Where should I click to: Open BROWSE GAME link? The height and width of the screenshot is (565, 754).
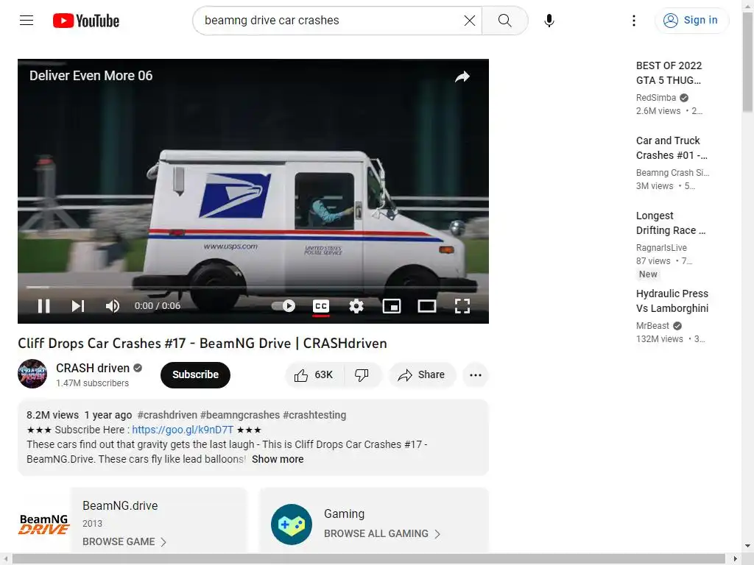(124, 541)
